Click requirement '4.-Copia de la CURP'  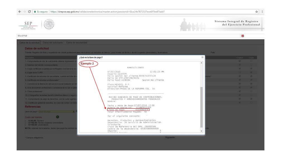coord(34,72)
